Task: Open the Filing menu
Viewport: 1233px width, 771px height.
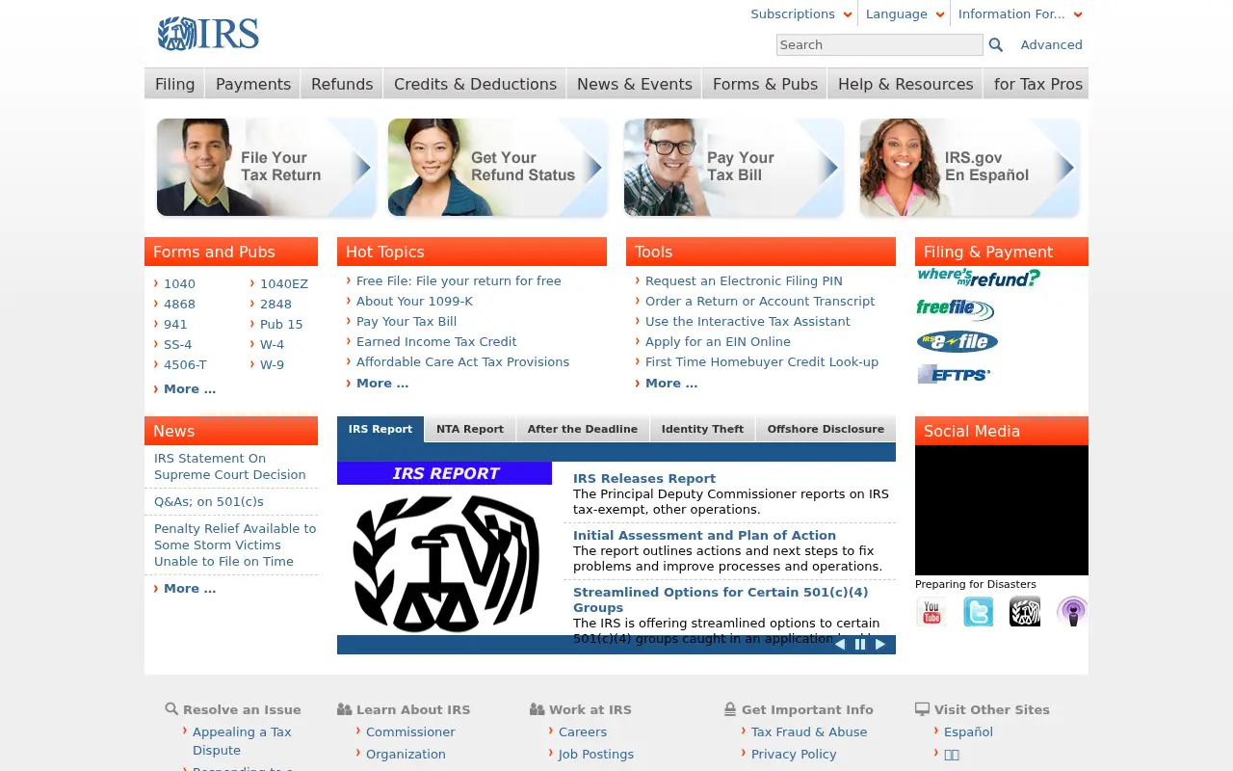Action: [x=174, y=84]
